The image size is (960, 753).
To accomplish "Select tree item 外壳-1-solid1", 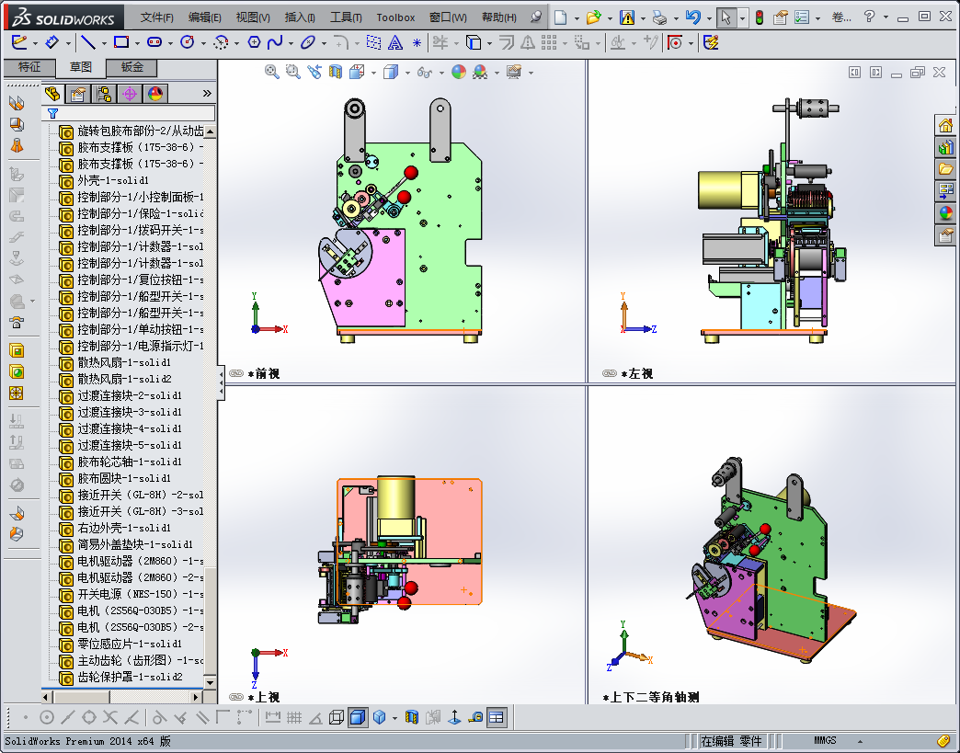I will [x=113, y=180].
